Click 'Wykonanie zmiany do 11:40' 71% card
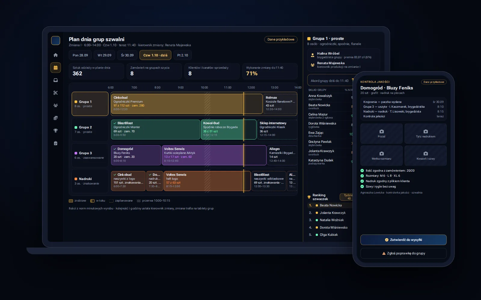Screen dimensions: 481x300 click(x=270, y=71)
